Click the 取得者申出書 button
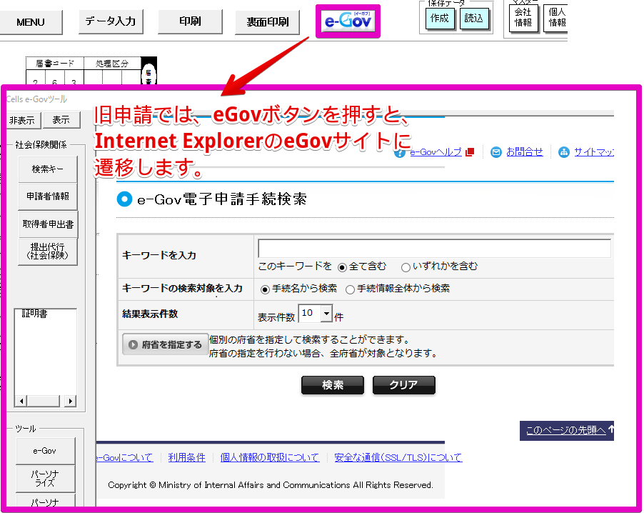Viewport: 644px width, 513px height. click(48, 224)
